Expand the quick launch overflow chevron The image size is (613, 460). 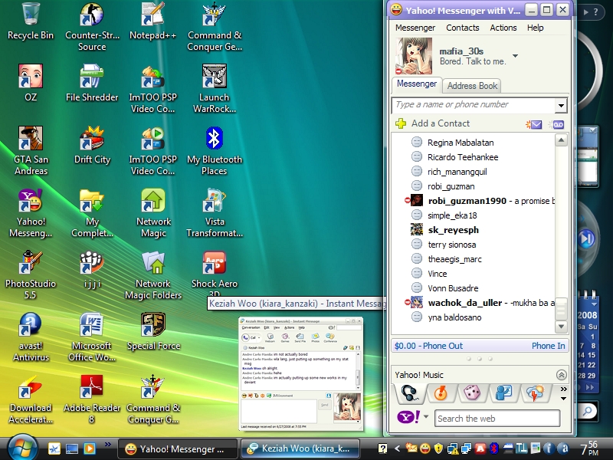point(107,444)
